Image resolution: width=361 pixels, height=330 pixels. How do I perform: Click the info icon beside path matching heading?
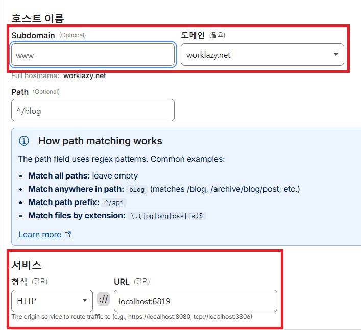(23, 141)
